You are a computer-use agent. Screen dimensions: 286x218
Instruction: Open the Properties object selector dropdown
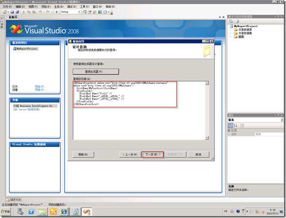pyautogui.click(x=282, y=120)
